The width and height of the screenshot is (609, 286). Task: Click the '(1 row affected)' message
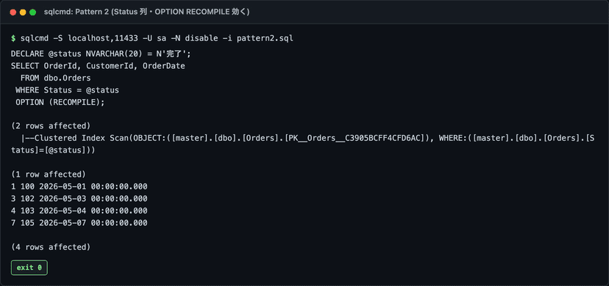point(49,174)
